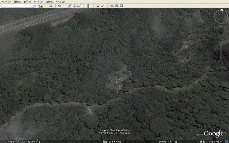Click the streaming status indicator circle
Screen dimensions: 229x143
tap(226, 141)
